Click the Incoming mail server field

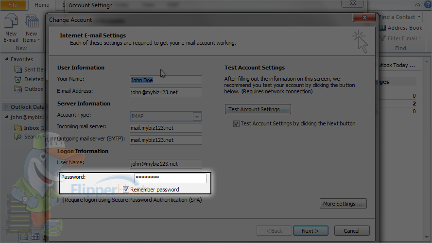coord(166,128)
